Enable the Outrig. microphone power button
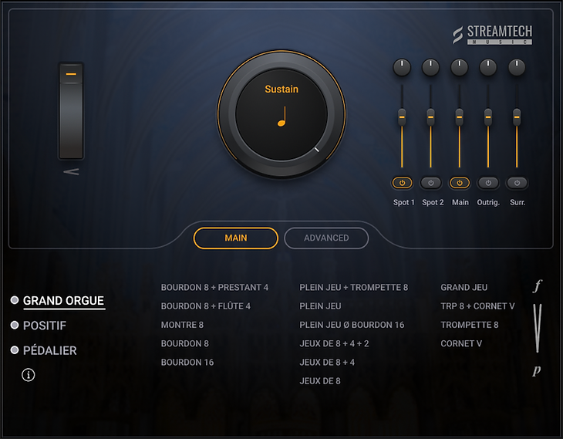 (488, 183)
